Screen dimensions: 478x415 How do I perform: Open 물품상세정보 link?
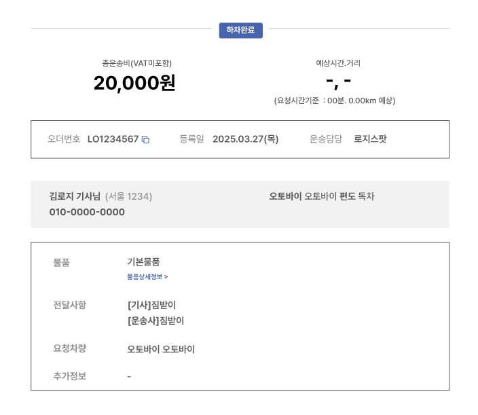coord(147,276)
